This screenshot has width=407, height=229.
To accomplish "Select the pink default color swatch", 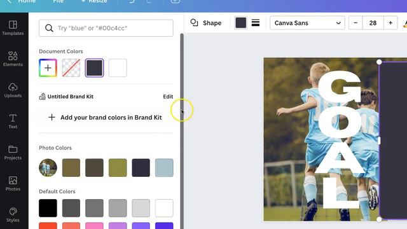I will [94, 226].
